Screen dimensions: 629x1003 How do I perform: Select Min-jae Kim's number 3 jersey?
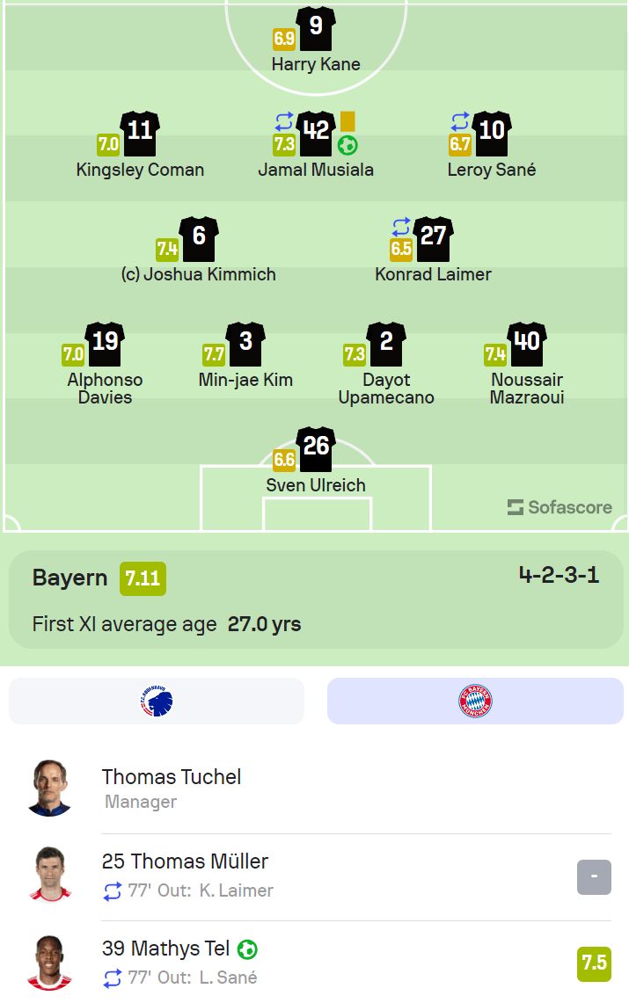click(x=245, y=344)
